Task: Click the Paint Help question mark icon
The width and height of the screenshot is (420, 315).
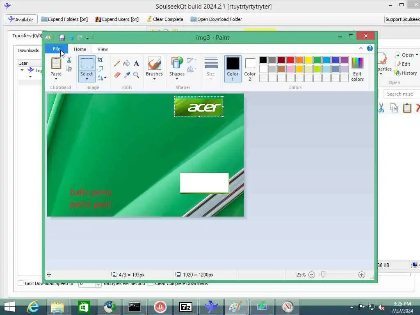Action: (x=370, y=48)
